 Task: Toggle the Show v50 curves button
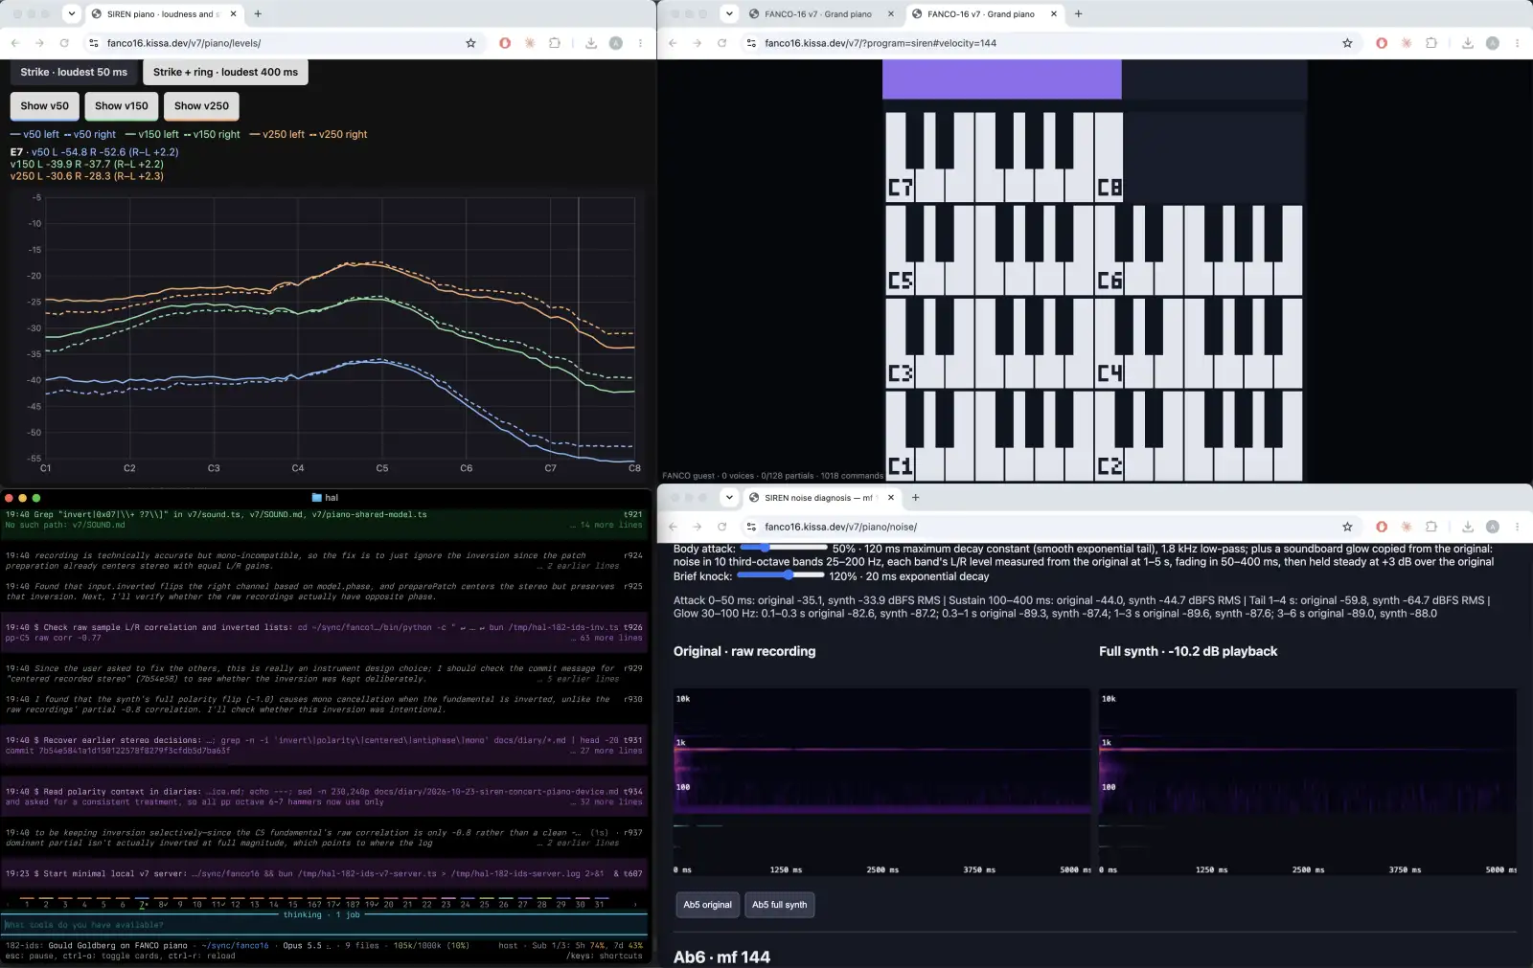pyautogui.click(x=45, y=106)
